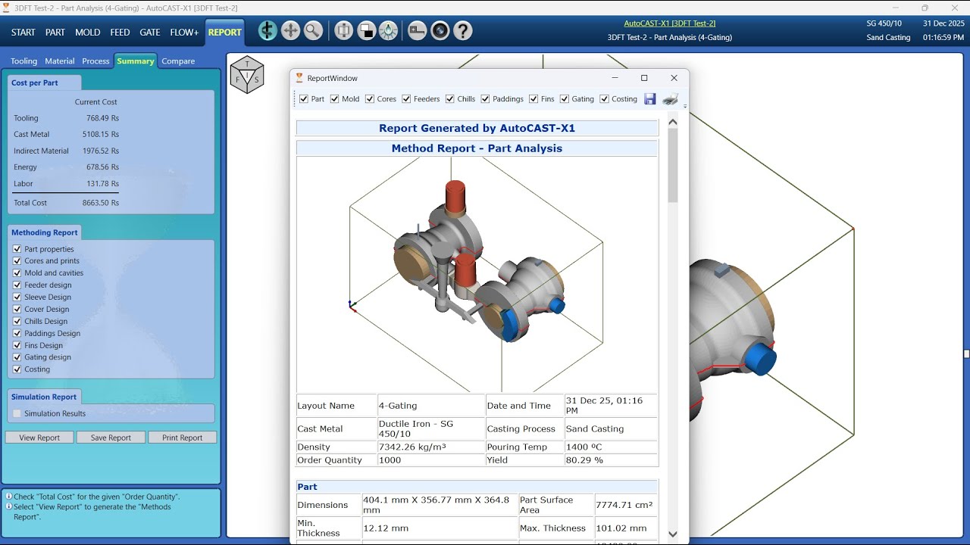Screen dimensions: 970x545
Task: Toggle the Fins checkbox in ReportWindow
Action: pos(533,99)
